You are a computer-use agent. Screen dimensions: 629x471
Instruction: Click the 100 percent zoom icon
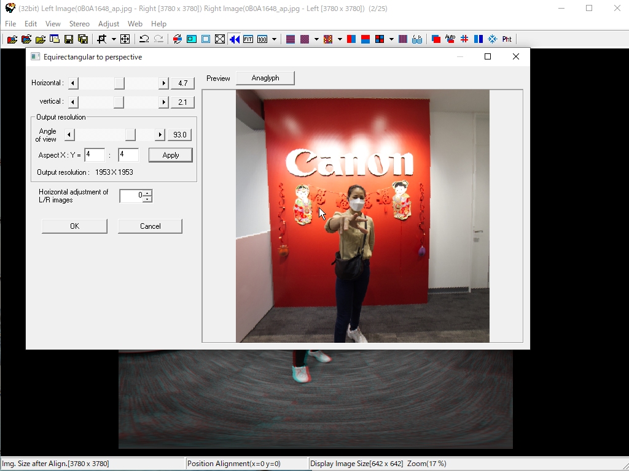(262, 39)
